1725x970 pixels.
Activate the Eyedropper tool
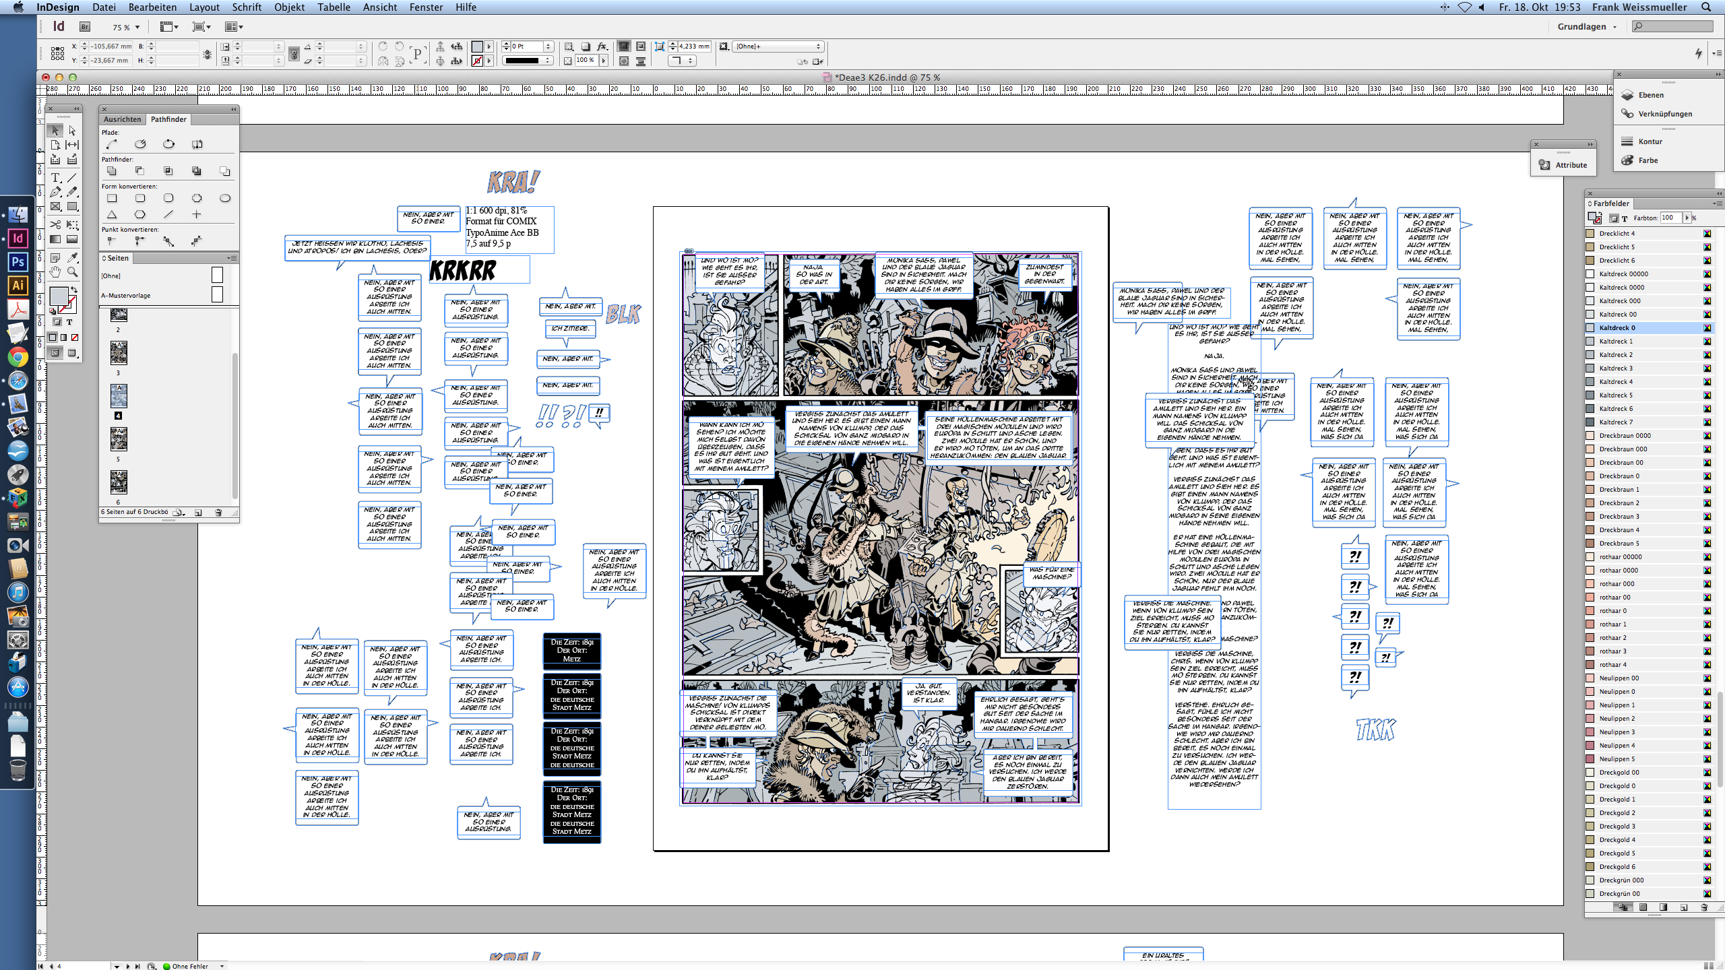point(72,257)
